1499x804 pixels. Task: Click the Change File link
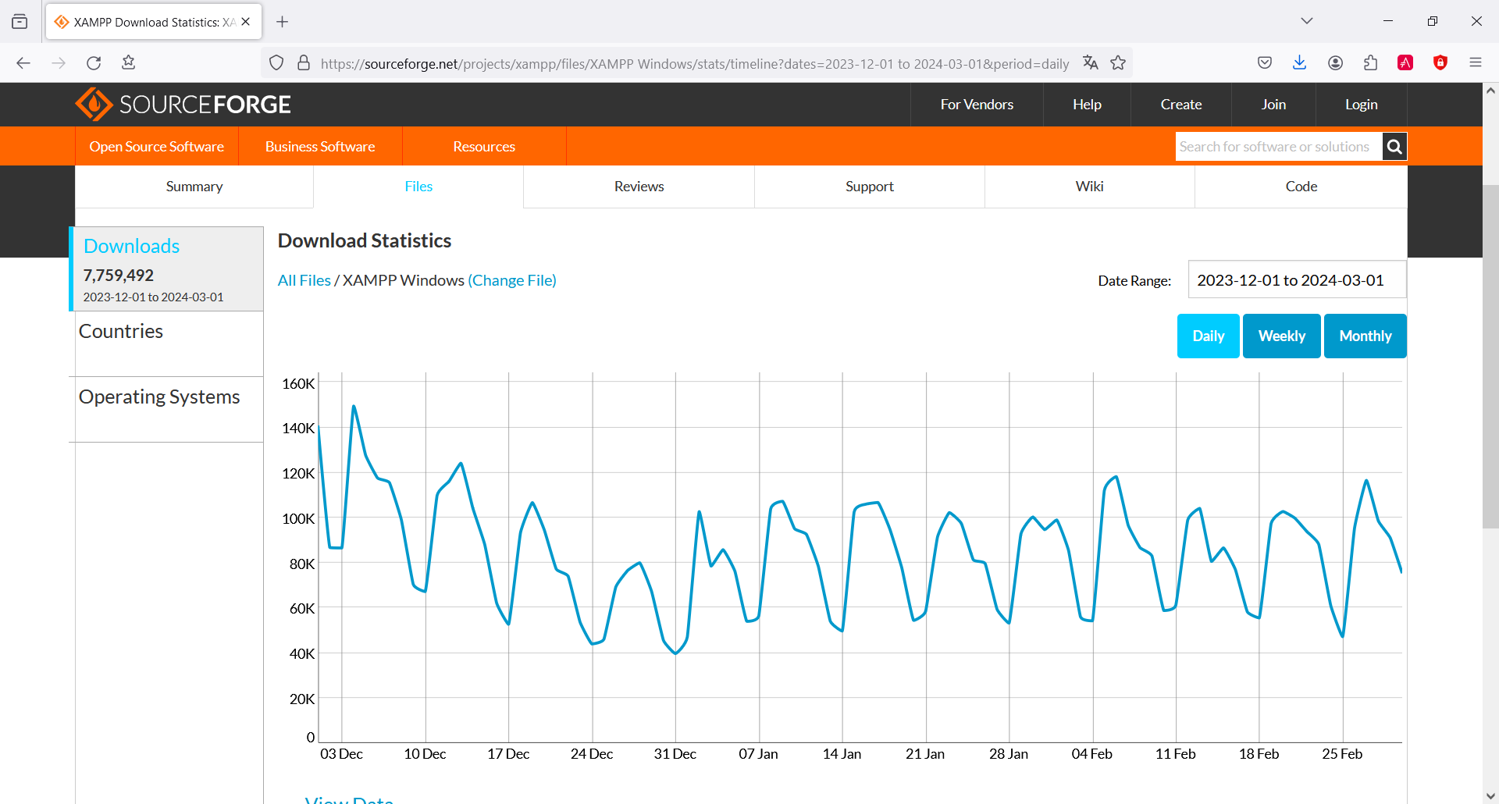[512, 280]
